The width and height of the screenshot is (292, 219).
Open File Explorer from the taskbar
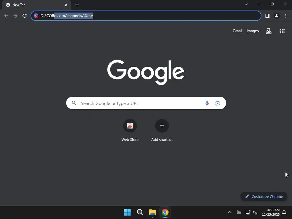point(152,212)
